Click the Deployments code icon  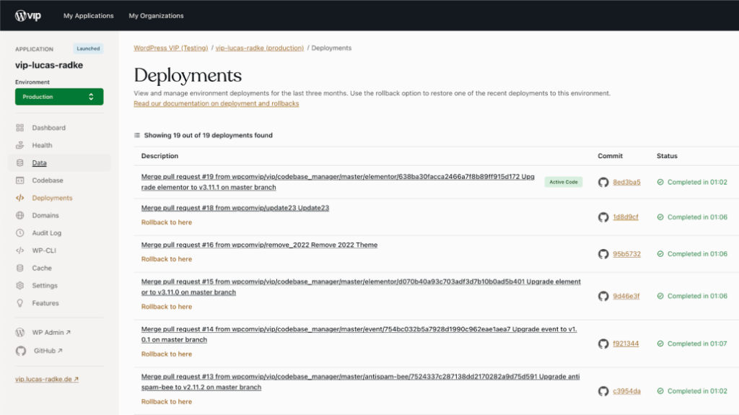pos(19,198)
